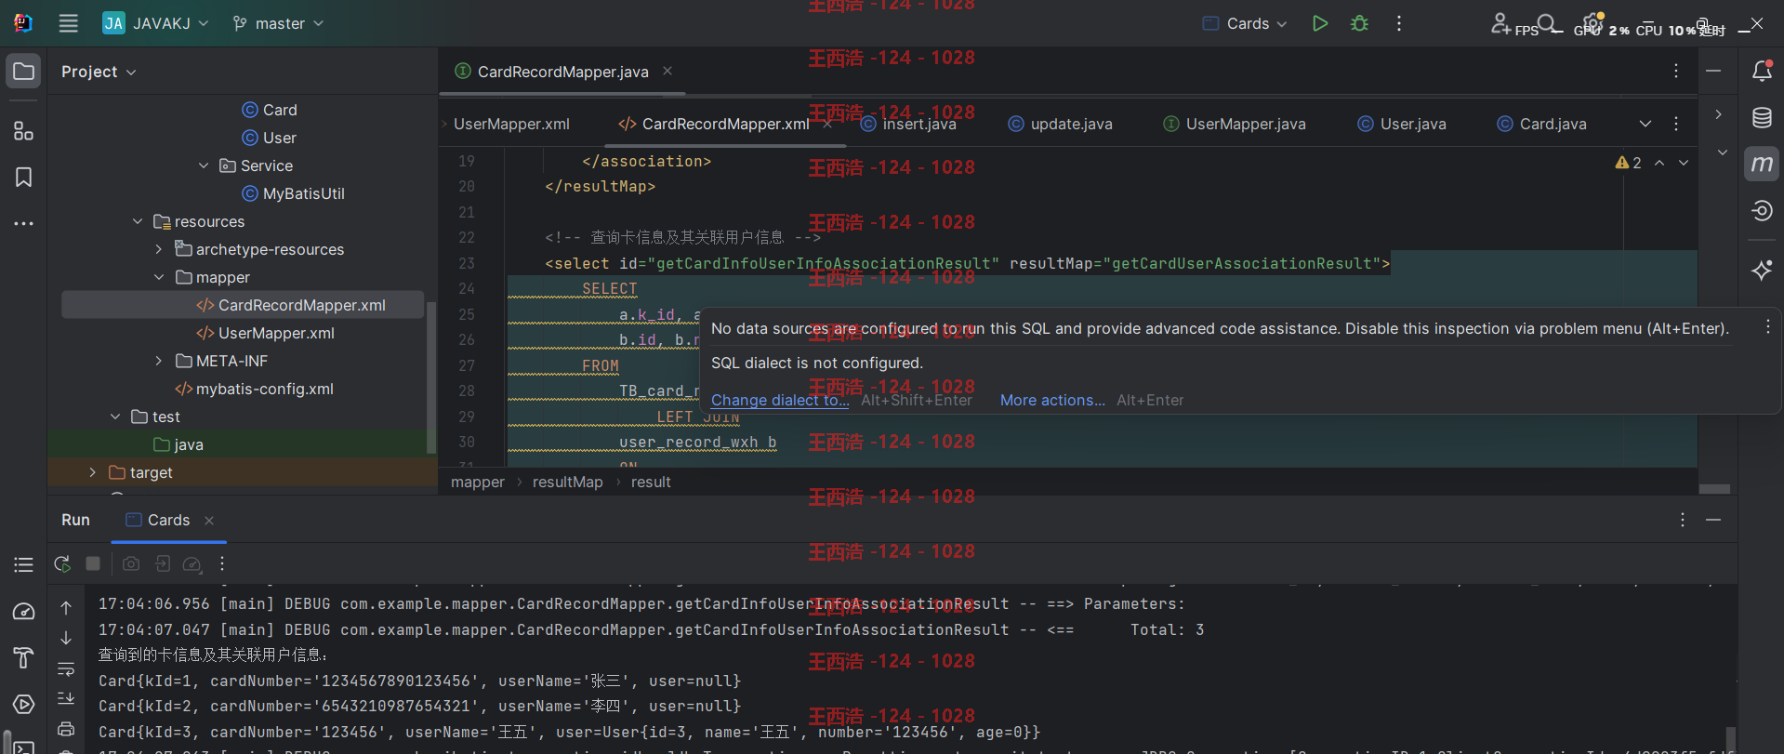Viewport: 1784px width, 754px height.
Task: Open the Project tool window icon
Action: [x=24, y=72]
